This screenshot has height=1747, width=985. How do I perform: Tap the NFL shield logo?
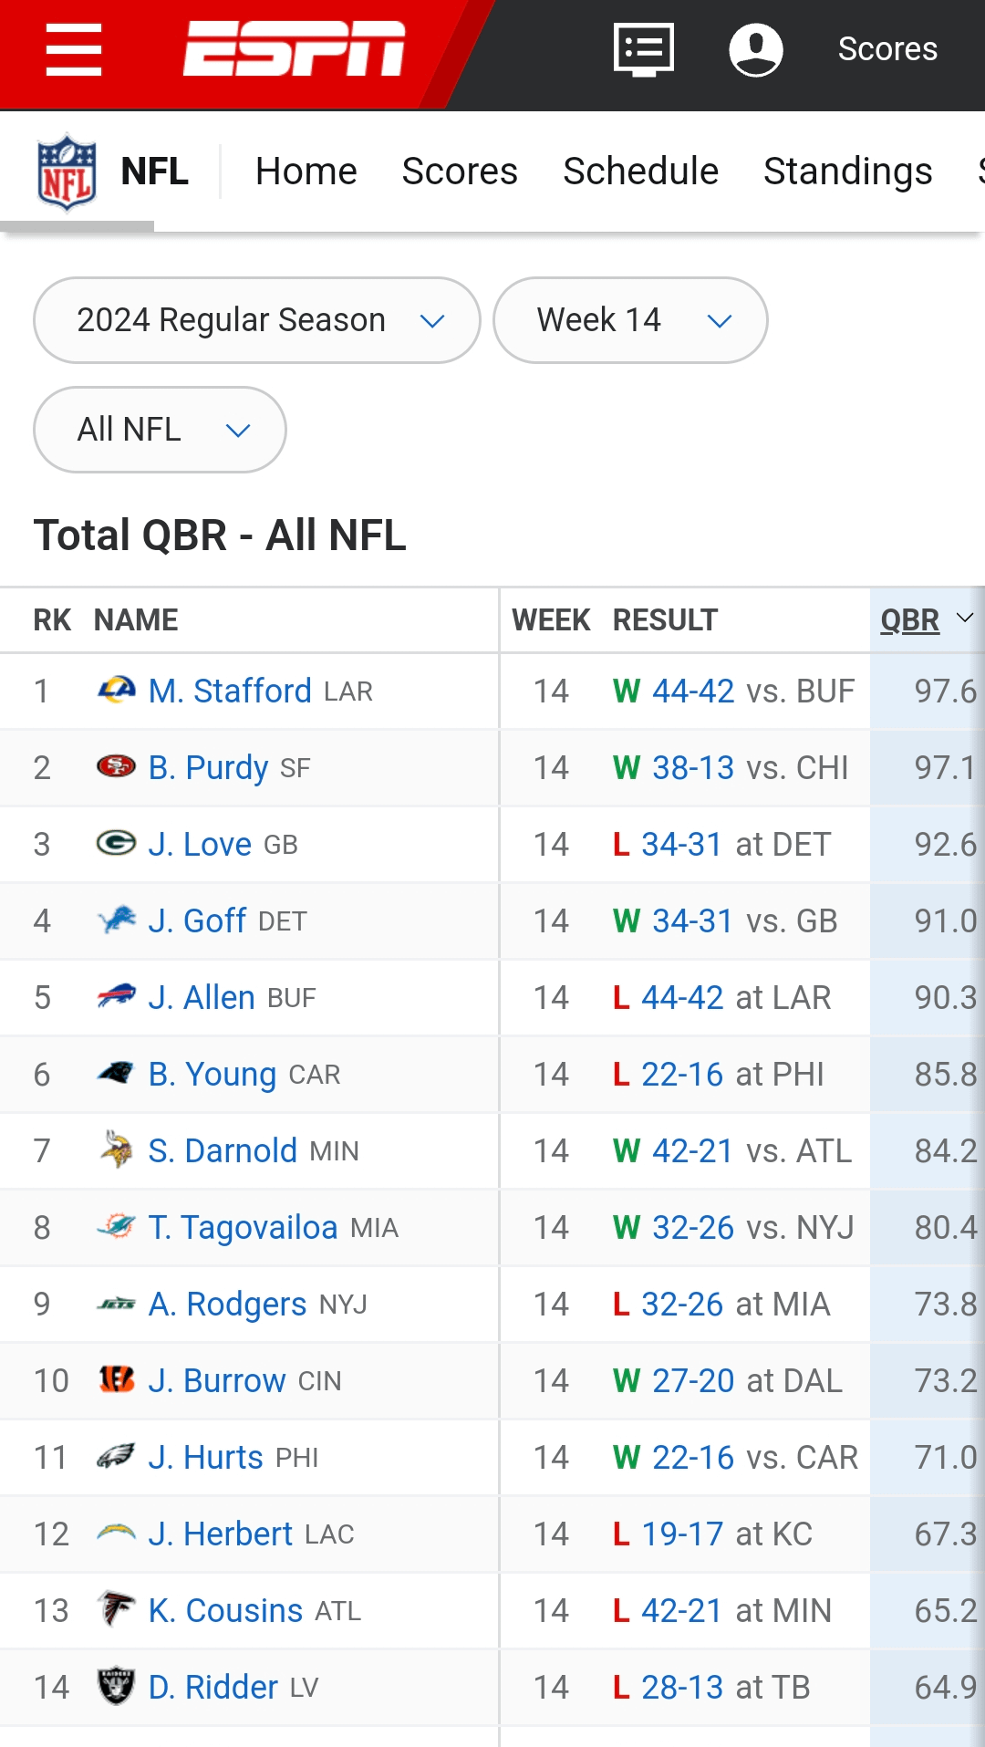pos(67,172)
